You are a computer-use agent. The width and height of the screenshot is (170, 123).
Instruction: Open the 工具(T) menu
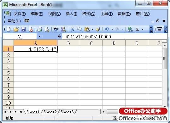pyautogui.click(x=107, y=14)
